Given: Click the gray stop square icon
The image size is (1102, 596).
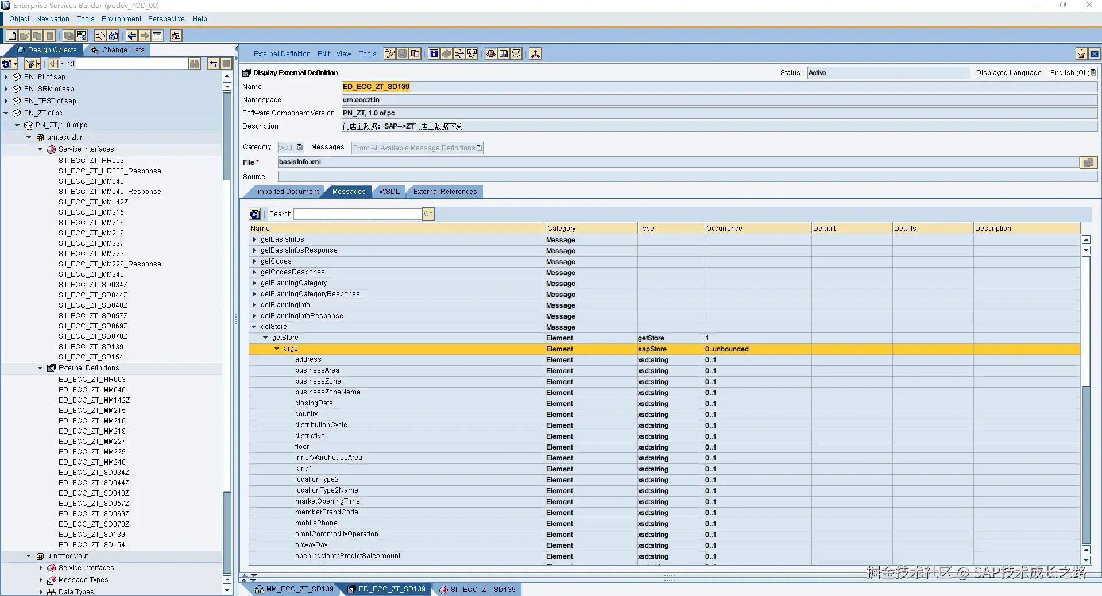Looking at the screenshot, I should click(226, 64).
